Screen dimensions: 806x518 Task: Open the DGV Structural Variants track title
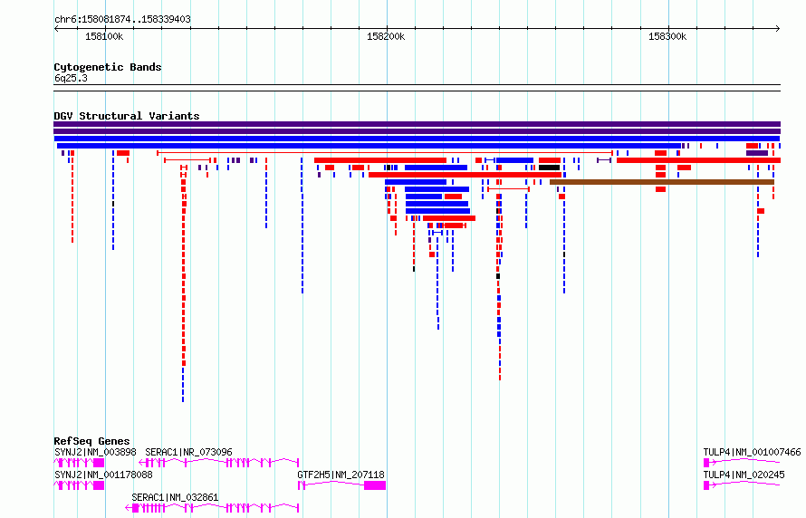127,116
